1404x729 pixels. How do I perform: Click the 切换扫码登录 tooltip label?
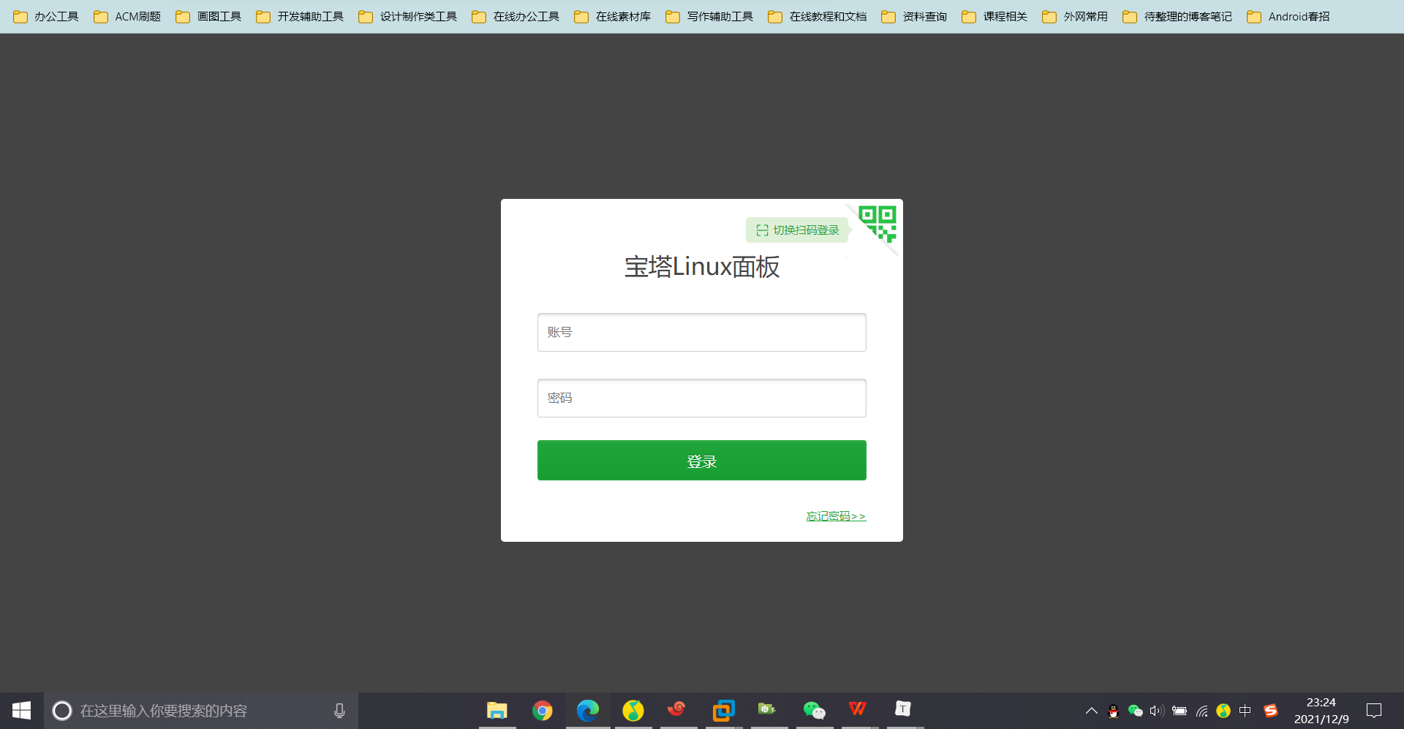click(x=798, y=230)
